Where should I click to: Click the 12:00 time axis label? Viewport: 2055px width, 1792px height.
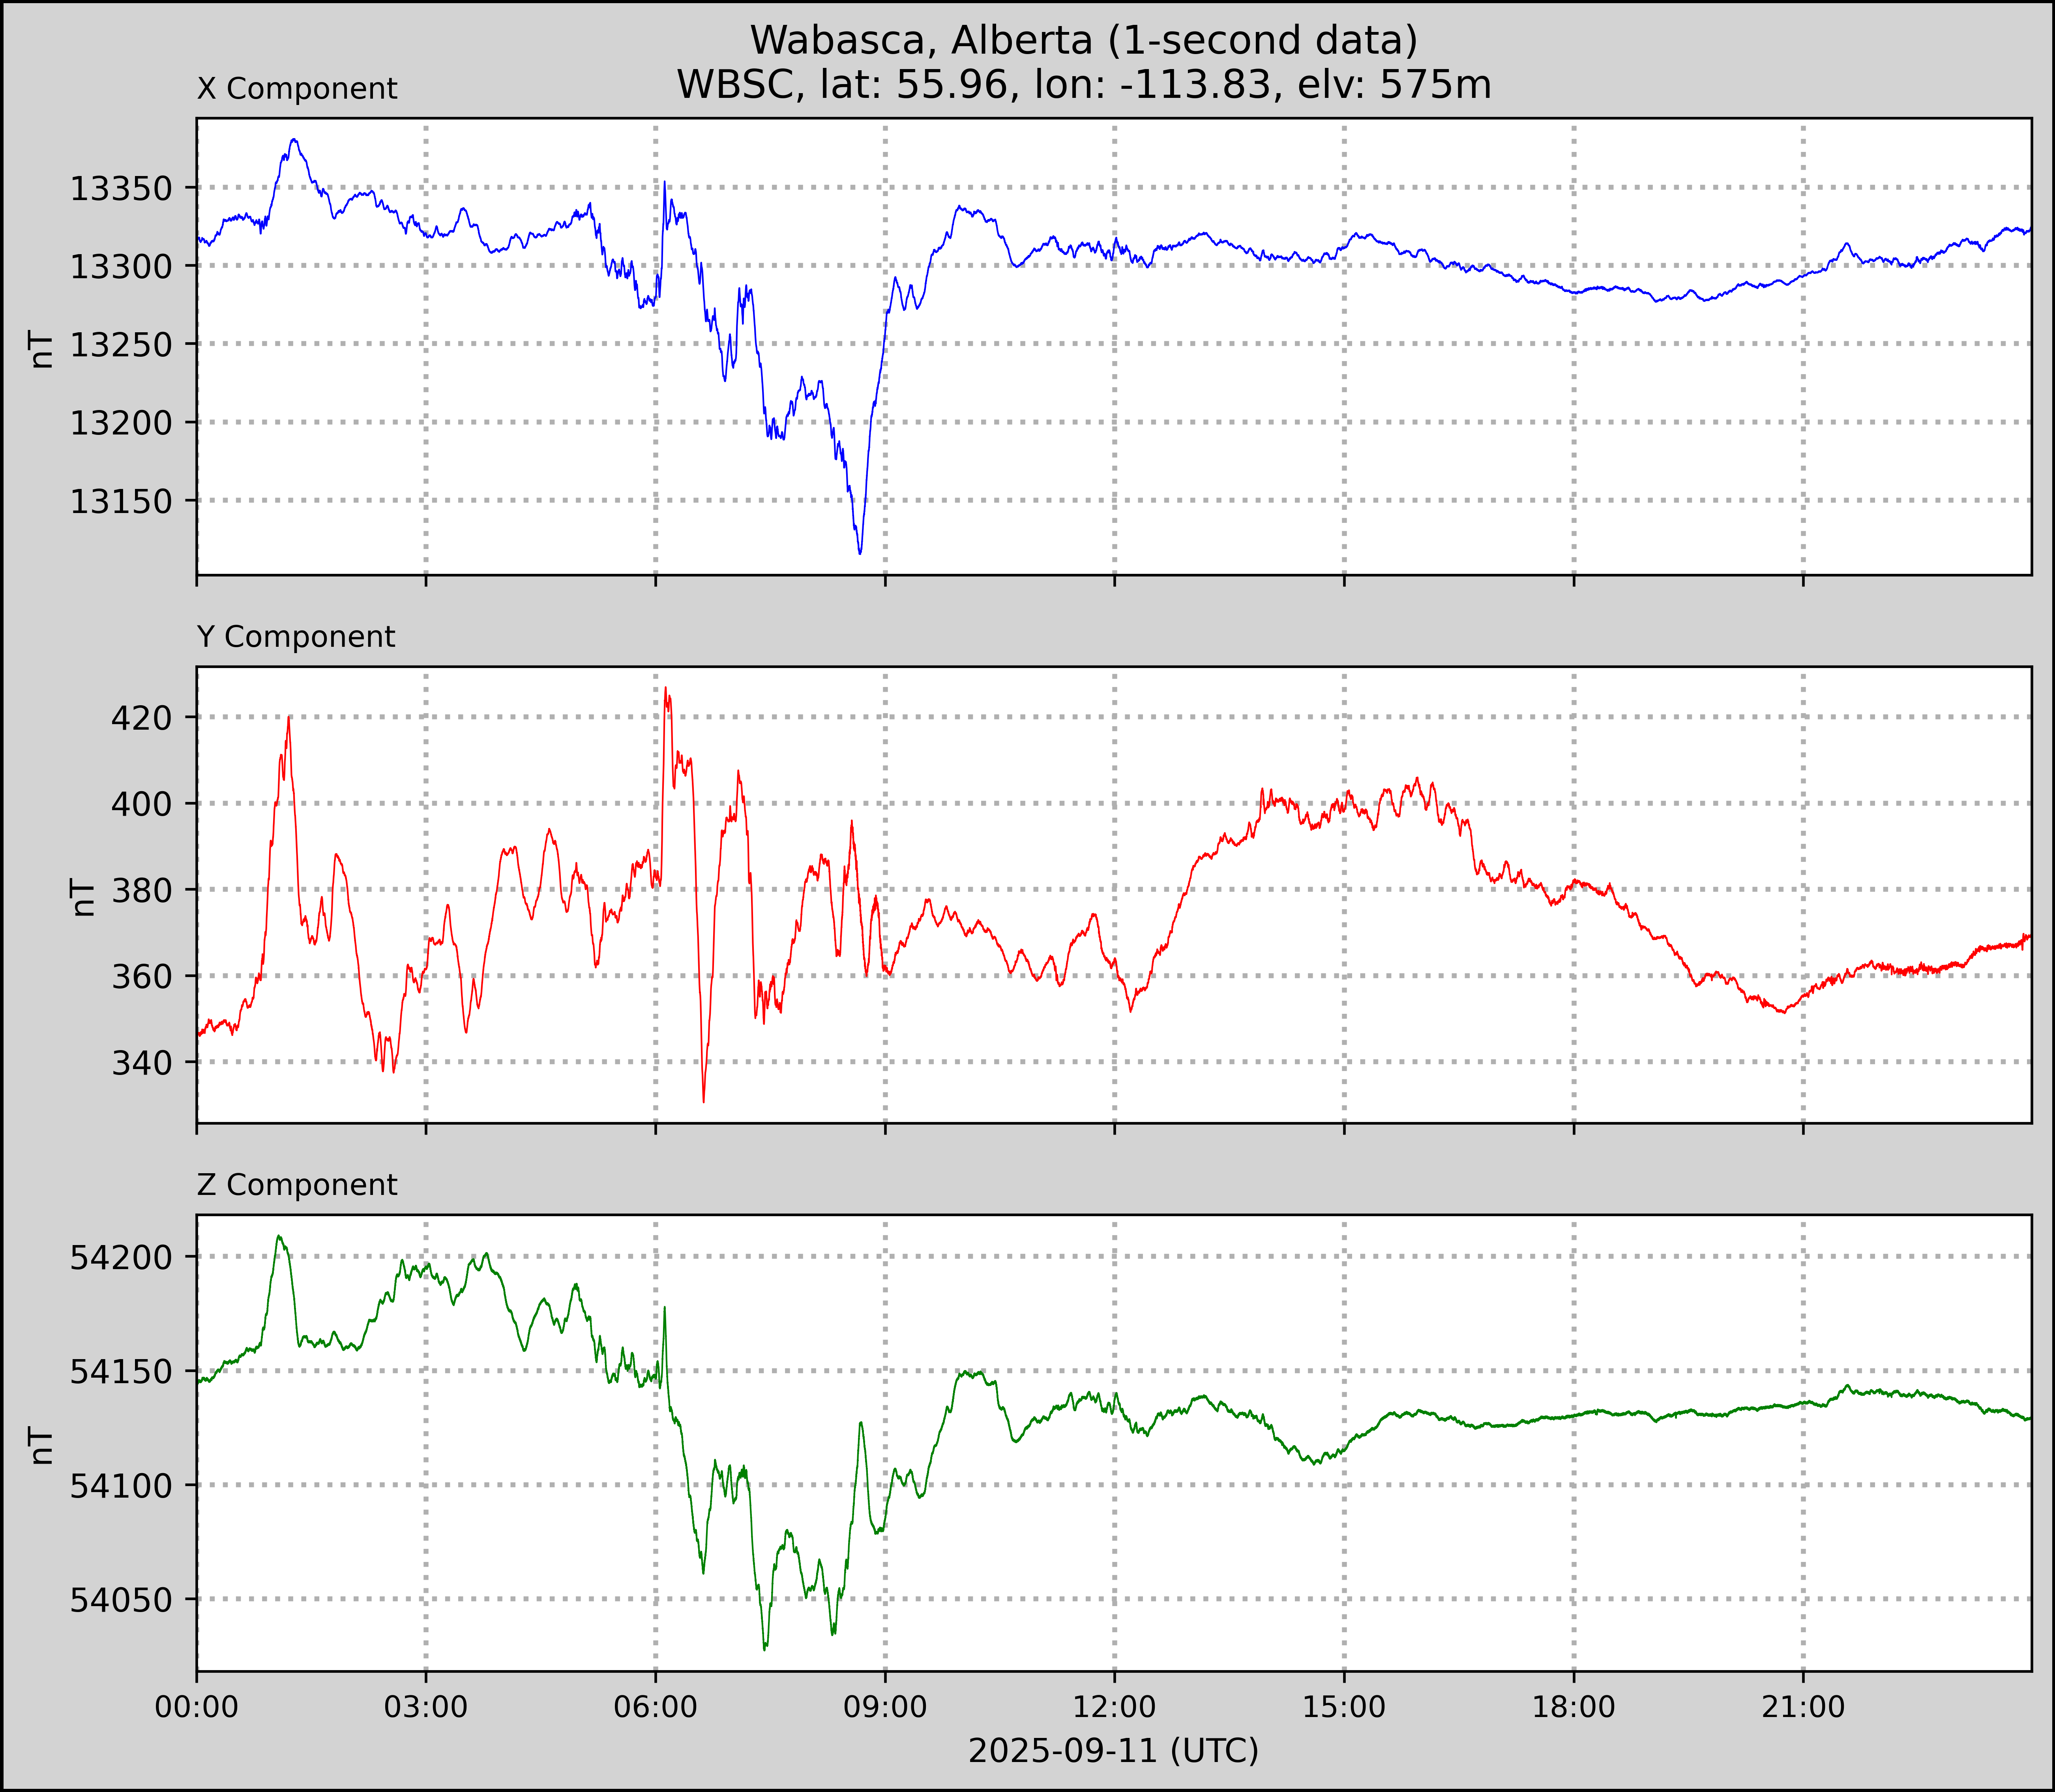(1114, 1707)
